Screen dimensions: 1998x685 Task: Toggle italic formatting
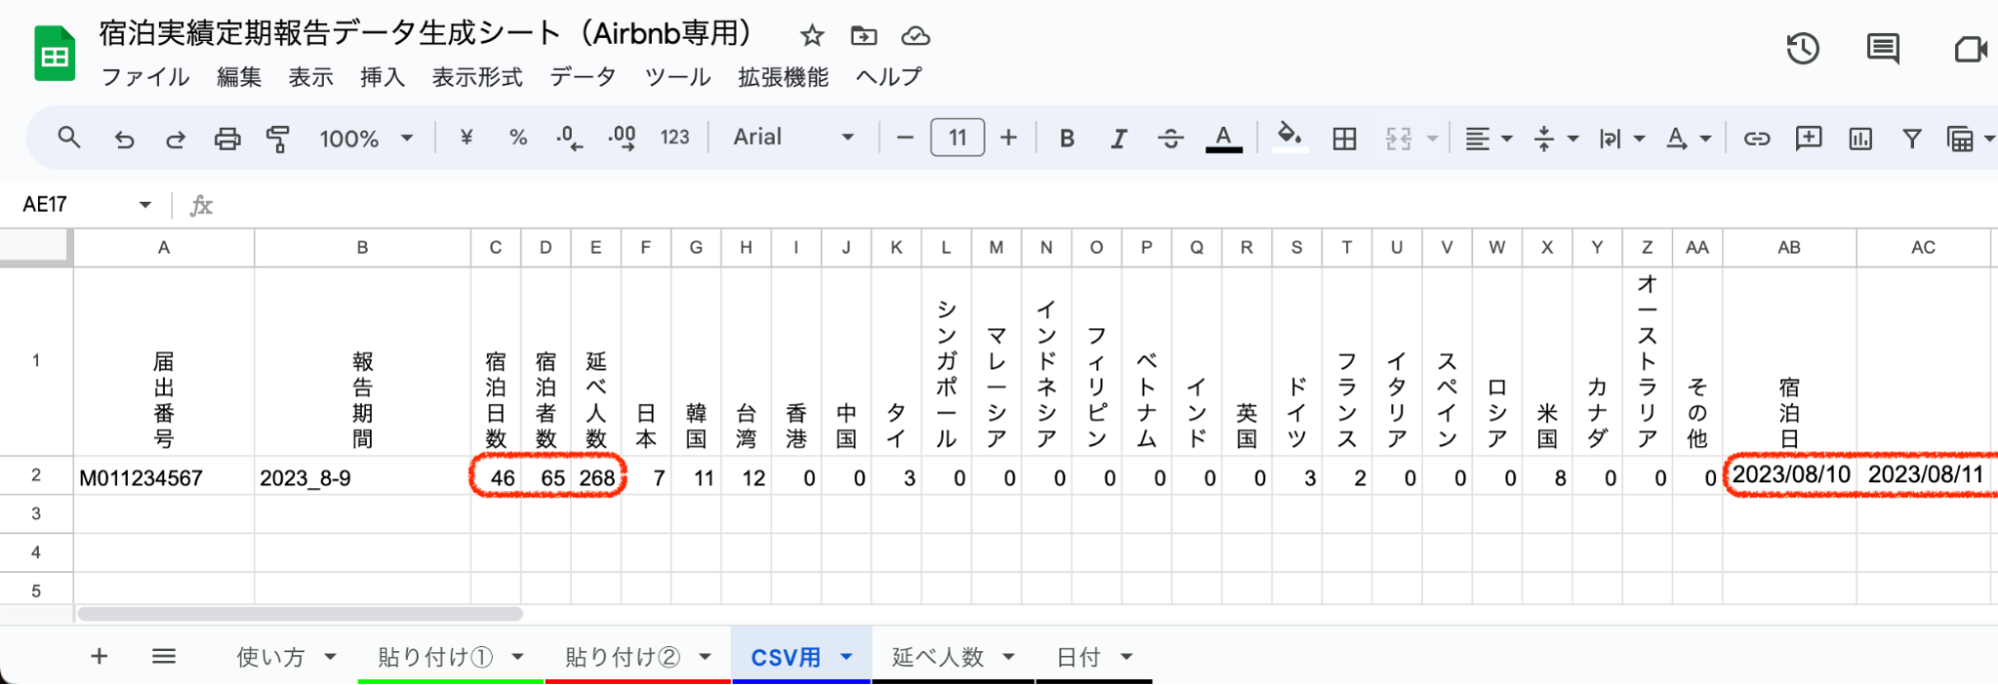pos(1118,138)
